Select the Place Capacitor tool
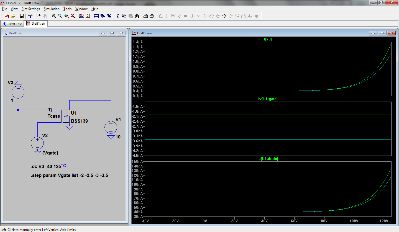The width and height of the screenshot is (399, 232). coord(186,16)
